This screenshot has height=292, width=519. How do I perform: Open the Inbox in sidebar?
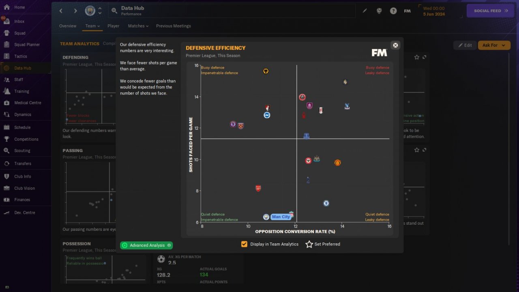point(19,21)
